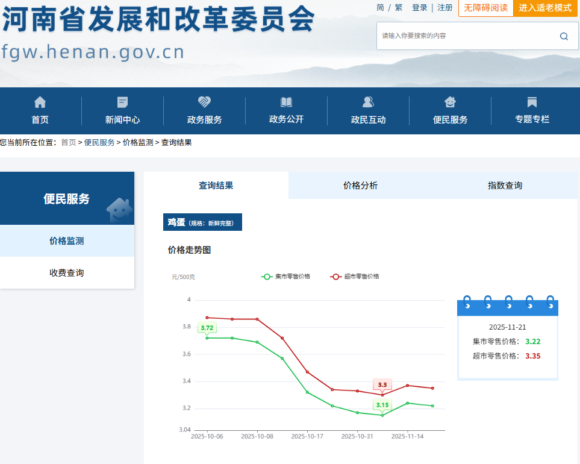Click the 政务服务 handshake heart icon
Screen dimensions: 580x464
204,102
